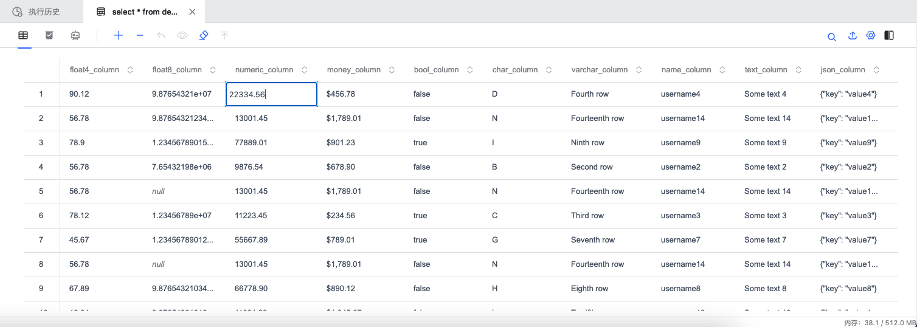The height and width of the screenshot is (327, 917).
Task: Click the null float8 cell in row 5
Action: [x=158, y=191]
